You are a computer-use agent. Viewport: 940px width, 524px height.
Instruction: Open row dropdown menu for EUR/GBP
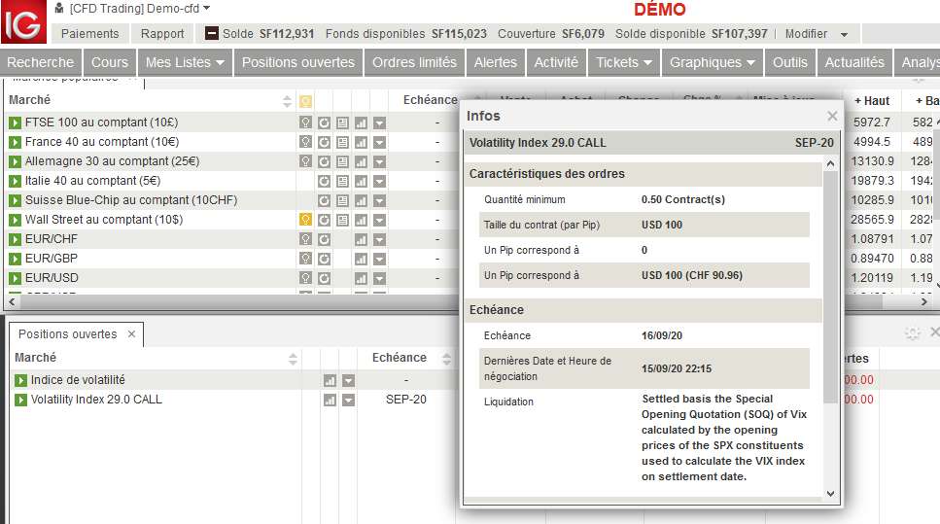379,259
